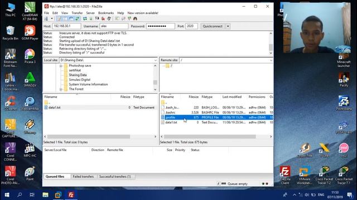This screenshot has height=200, width=357.
Task: Open the Quickconnect history dropdown arrow
Action: pos(228,26)
